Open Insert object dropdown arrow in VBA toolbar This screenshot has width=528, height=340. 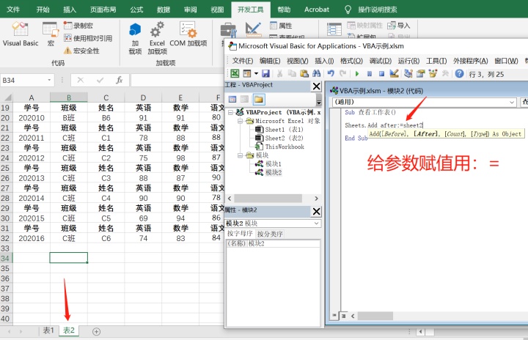click(256, 73)
